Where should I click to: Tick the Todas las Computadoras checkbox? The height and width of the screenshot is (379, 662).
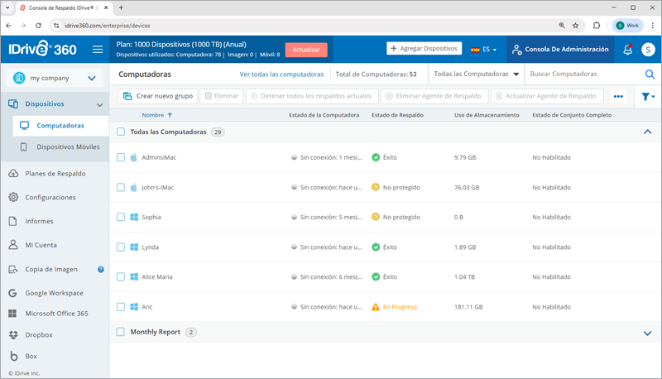click(121, 132)
